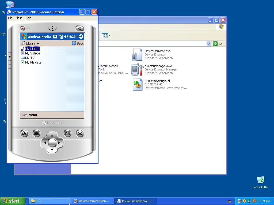Switch to Device Emulator Manager taskbar button
This screenshot has width=274, height=205.
click(x=93, y=201)
